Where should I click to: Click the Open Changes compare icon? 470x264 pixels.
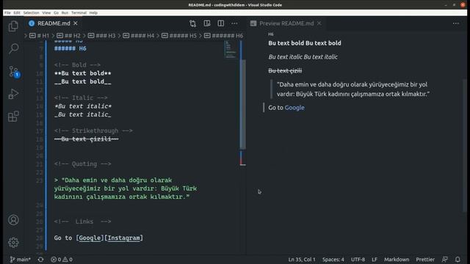click(x=192, y=23)
